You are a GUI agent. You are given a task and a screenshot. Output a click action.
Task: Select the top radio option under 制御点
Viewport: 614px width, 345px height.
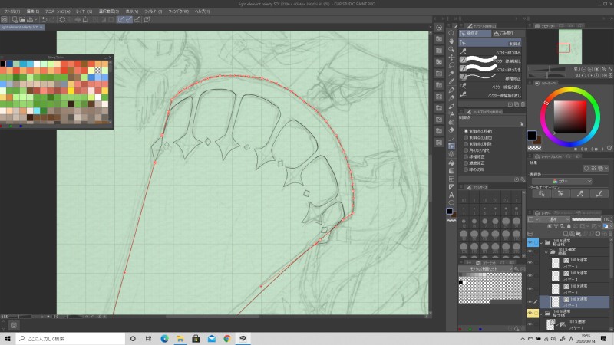(466, 130)
